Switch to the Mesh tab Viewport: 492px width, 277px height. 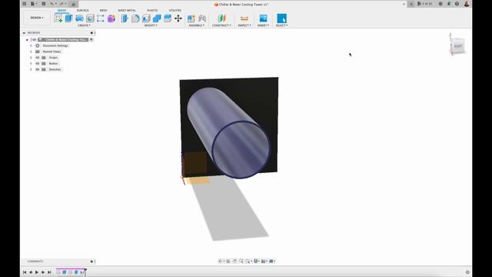(103, 10)
